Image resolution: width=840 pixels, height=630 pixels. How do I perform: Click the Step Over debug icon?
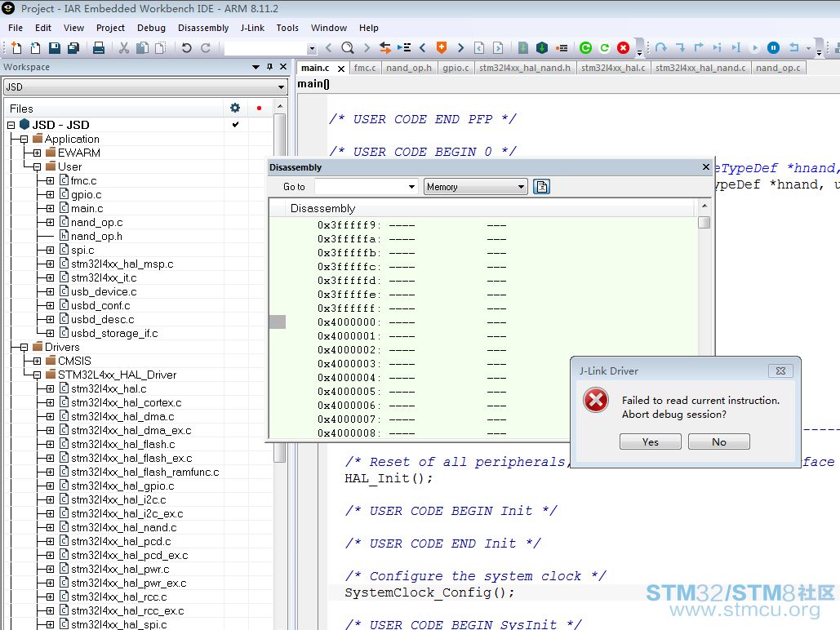click(661, 48)
